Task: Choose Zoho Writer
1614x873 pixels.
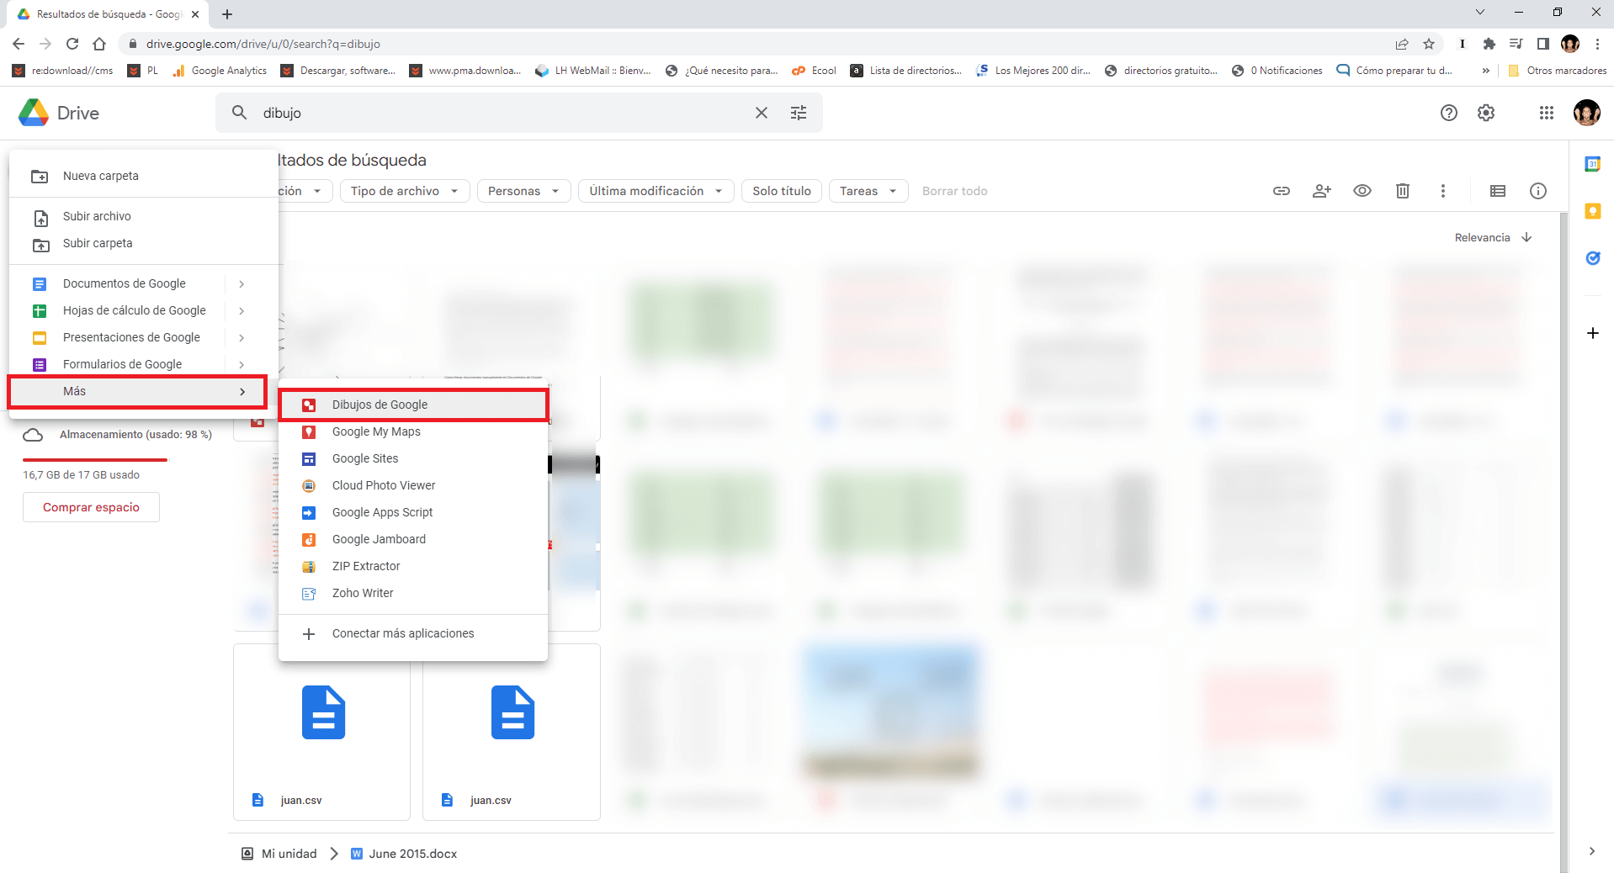Action: 413,593
